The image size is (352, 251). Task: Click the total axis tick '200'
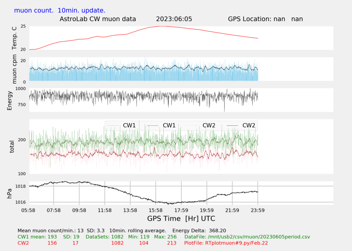click(x=22, y=140)
